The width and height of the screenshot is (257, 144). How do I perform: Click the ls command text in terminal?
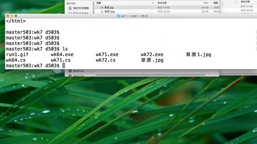[x=65, y=49]
